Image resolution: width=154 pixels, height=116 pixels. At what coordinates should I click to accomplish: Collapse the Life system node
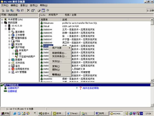pos(6,29)
